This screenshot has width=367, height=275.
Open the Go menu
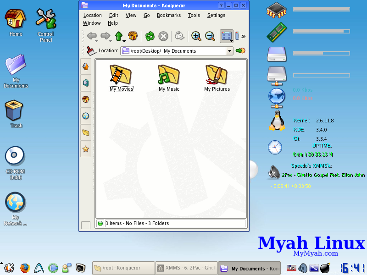pos(146,15)
